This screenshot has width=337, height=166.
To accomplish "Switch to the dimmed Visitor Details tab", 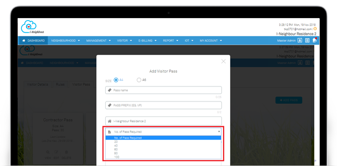I will click(x=37, y=84).
